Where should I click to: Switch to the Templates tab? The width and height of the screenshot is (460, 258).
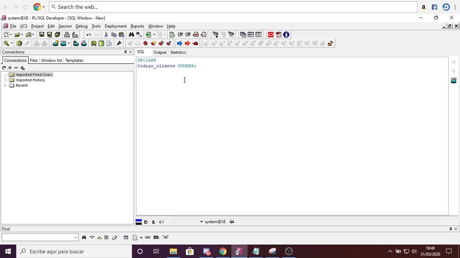[x=74, y=60]
